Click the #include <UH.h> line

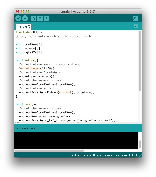click(x=29, y=32)
